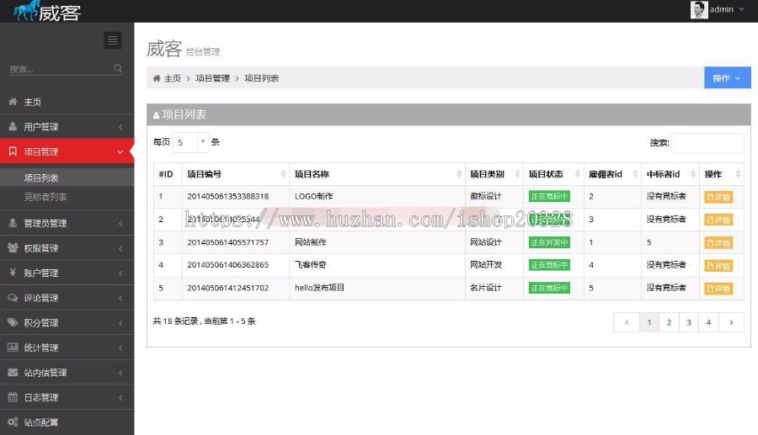Expand the 评论管理 menu chevron

(x=120, y=299)
